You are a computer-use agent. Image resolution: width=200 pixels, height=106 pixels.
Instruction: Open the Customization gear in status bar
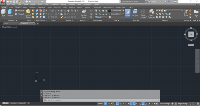157,103
